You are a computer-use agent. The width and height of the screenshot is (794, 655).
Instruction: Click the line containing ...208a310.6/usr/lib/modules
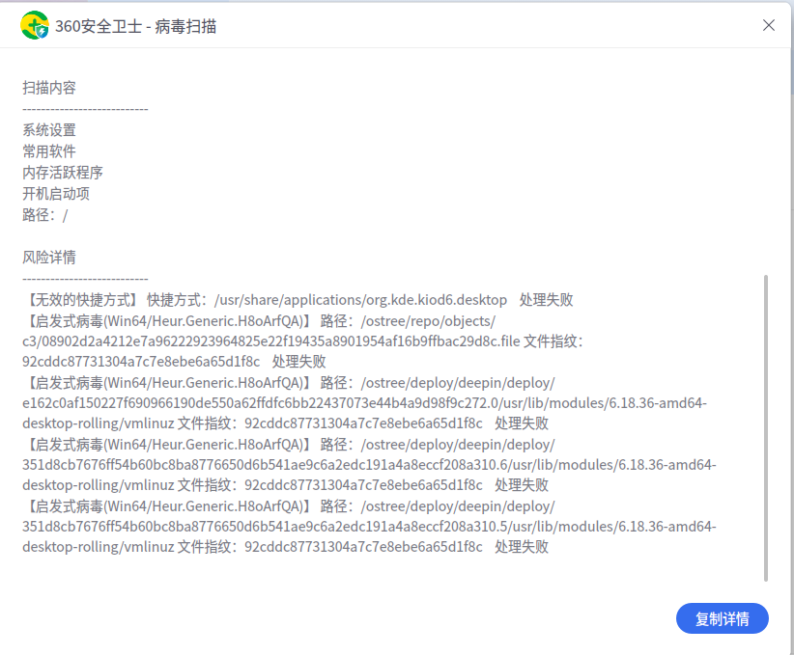coord(369,465)
